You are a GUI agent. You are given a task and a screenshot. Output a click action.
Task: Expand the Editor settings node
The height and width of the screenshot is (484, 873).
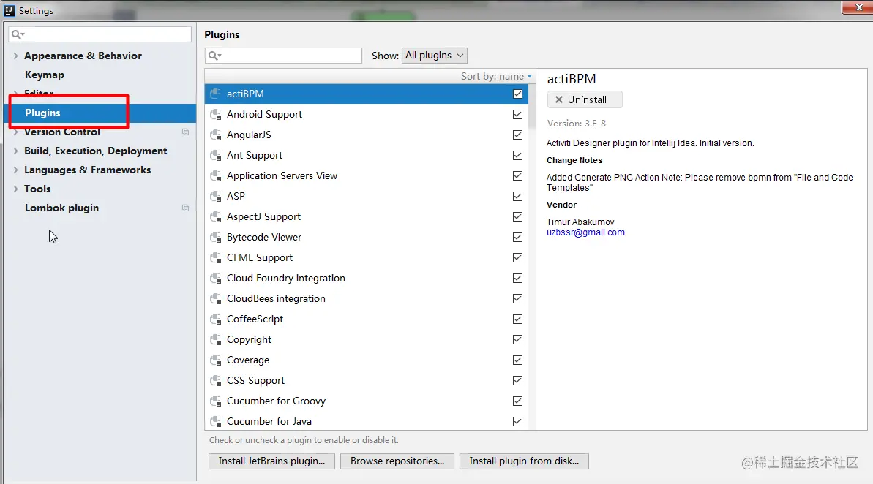[15, 94]
